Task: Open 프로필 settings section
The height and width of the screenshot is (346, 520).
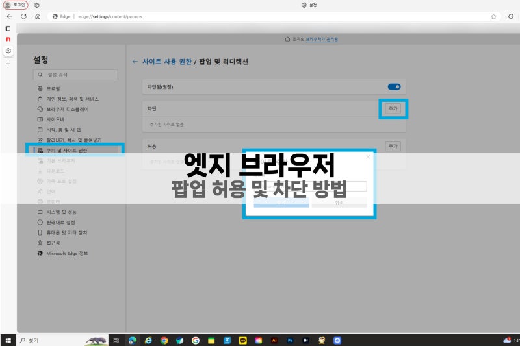Action: pyautogui.click(x=53, y=88)
